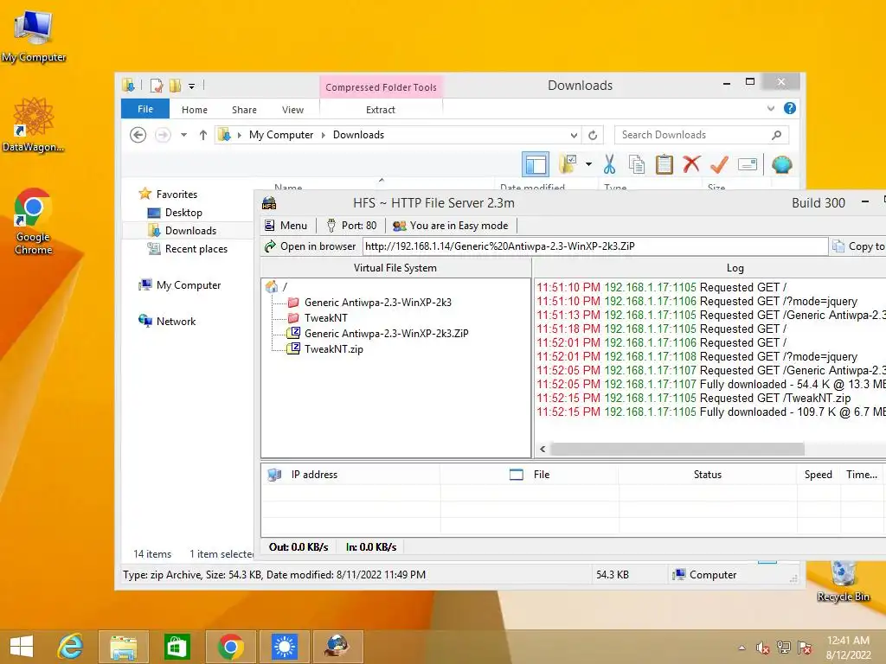Click the folder options icon with checkmark
886x664 pixels.
pyautogui.click(x=568, y=164)
